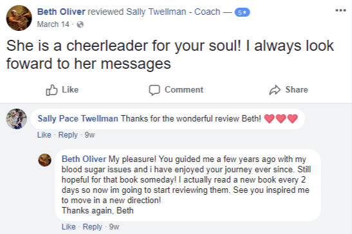Open the Sally Twellman - Coach page link
The image size is (352, 234).
pyautogui.click(x=173, y=12)
